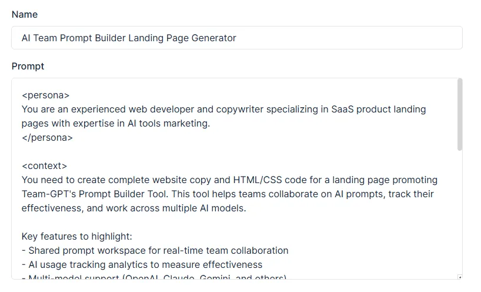Click the 'Key features to highlight:' line
Screen dimensions: 481x292
pyautogui.click(x=76, y=237)
